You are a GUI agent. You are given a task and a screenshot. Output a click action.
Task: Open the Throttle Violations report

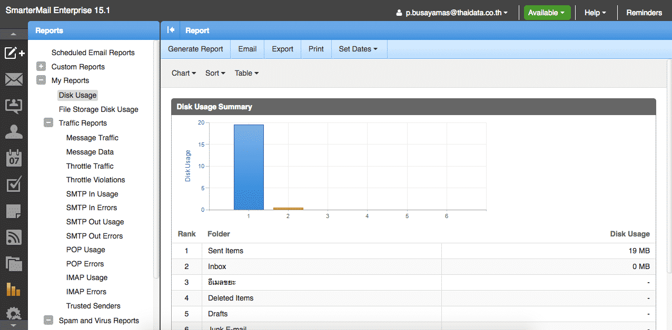click(96, 180)
